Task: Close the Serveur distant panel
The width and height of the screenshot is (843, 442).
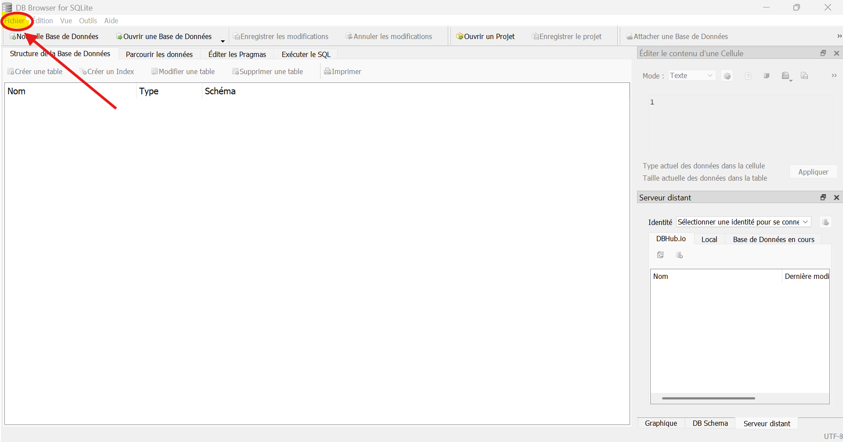Action: tap(836, 198)
